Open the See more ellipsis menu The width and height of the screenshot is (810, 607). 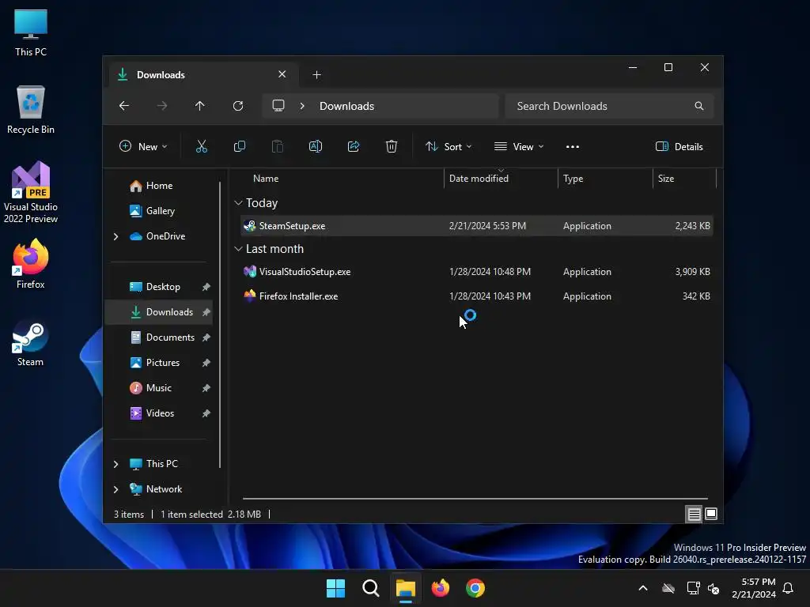tap(573, 146)
